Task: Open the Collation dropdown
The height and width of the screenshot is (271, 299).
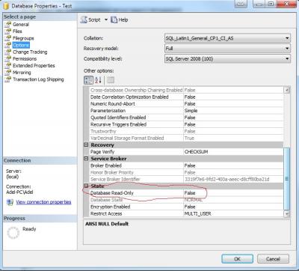Action: coord(227,38)
